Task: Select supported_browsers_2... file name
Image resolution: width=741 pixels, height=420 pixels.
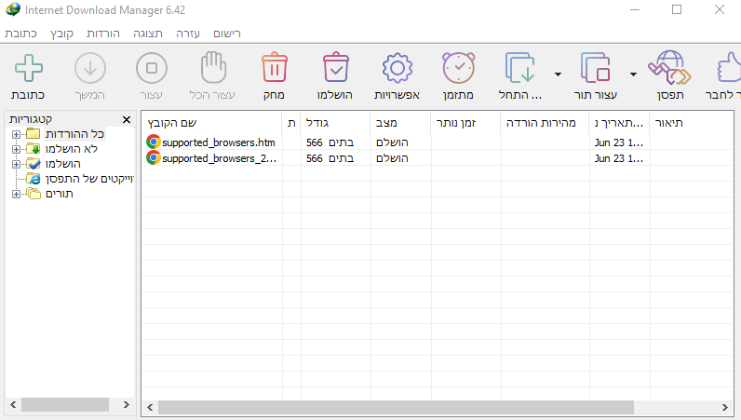Action: click(220, 158)
